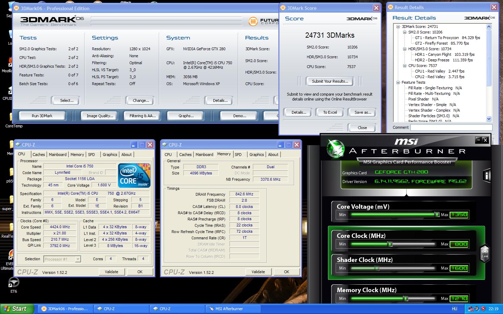The image size is (503, 314).
Task: Click the To Excel button
Action: (330, 112)
